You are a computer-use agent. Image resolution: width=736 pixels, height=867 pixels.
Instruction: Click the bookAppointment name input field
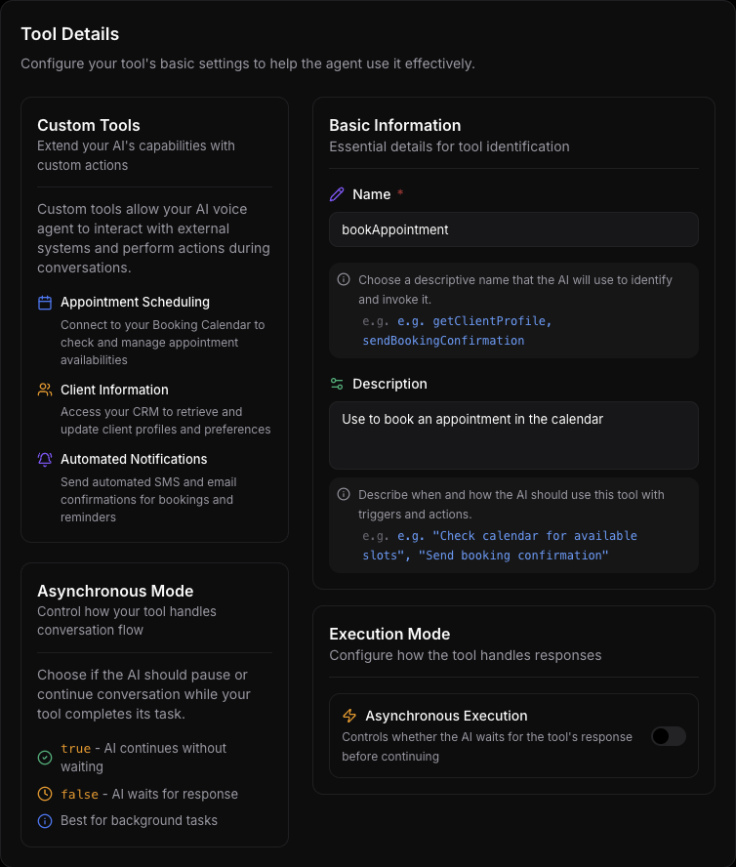click(513, 229)
